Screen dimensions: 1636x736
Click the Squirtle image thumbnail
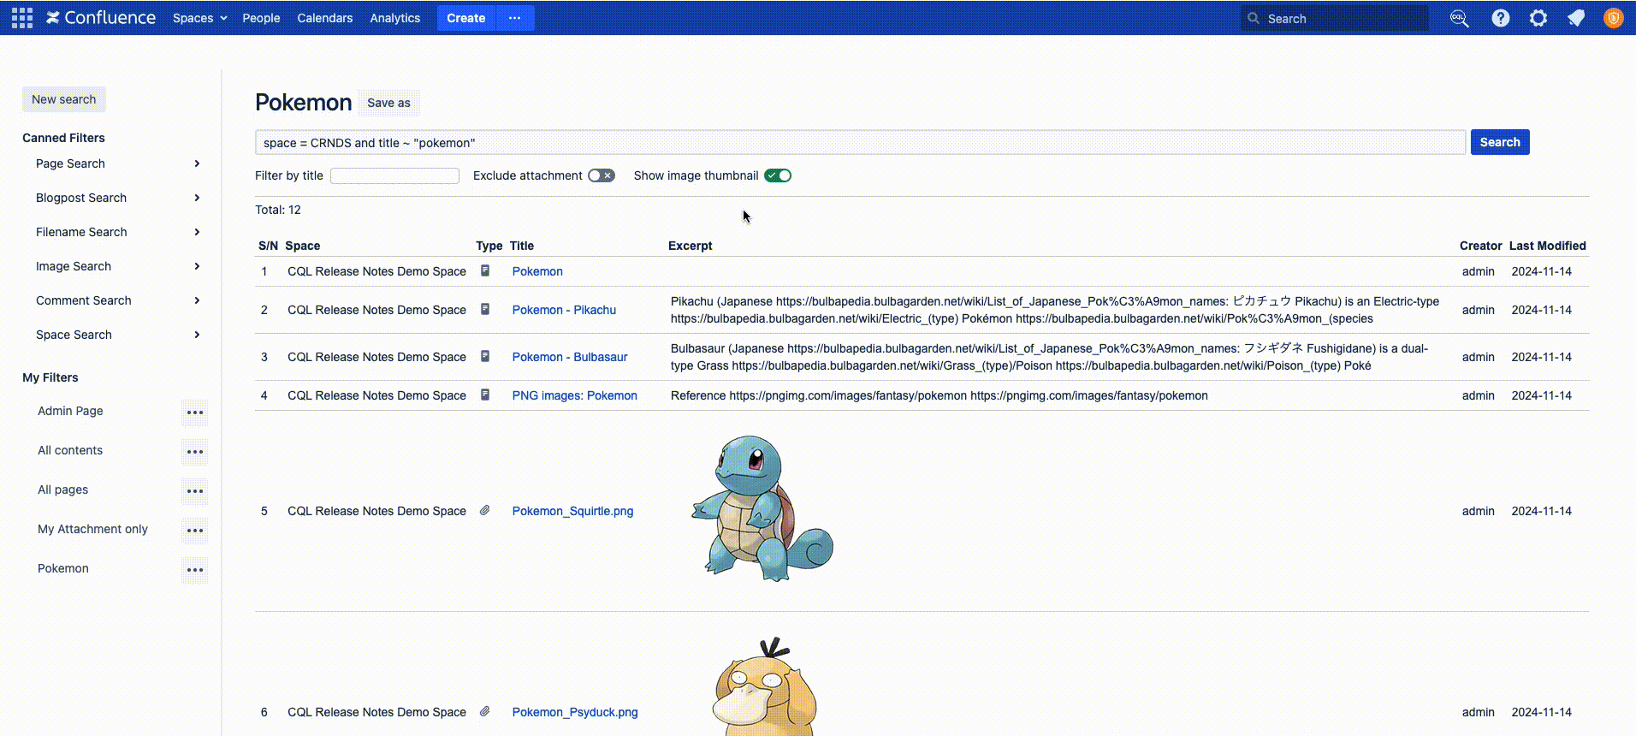pos(762,509)
